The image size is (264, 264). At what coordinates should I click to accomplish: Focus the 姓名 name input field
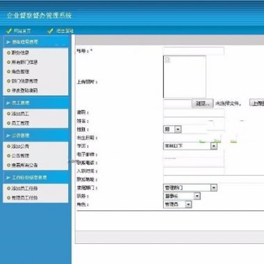pyautogui.click(x=194, y=121)
